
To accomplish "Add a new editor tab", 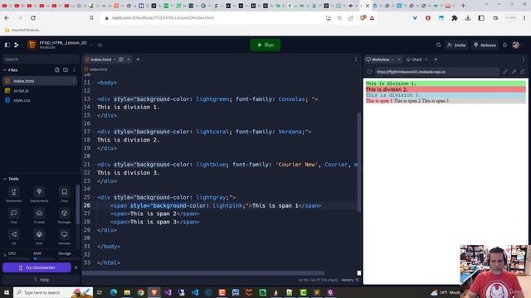I will [138, 60].
